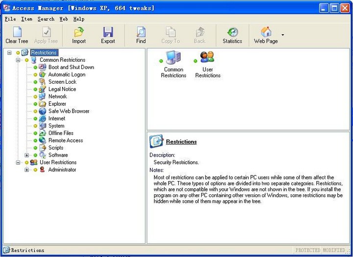
Task: Click the User Restrictions people icon in tree
Action: (34, 162)
